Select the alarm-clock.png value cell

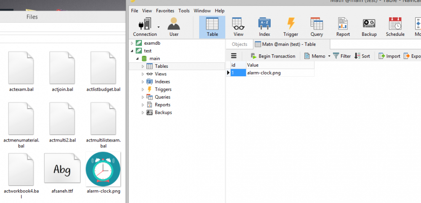(x=280, y=73)
